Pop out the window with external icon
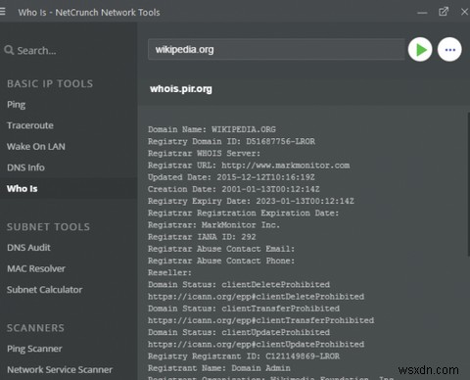Image resolution: width=470 pixels, height=380 pixels. [444, 12]
